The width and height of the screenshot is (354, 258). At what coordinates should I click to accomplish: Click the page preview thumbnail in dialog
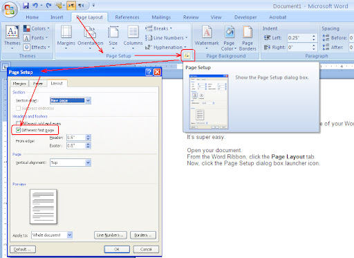[43, 207]
